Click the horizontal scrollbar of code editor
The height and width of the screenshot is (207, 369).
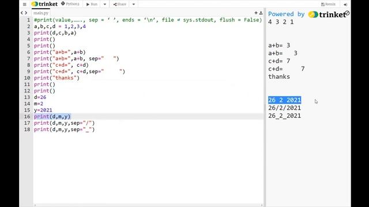tap(149, 205)
